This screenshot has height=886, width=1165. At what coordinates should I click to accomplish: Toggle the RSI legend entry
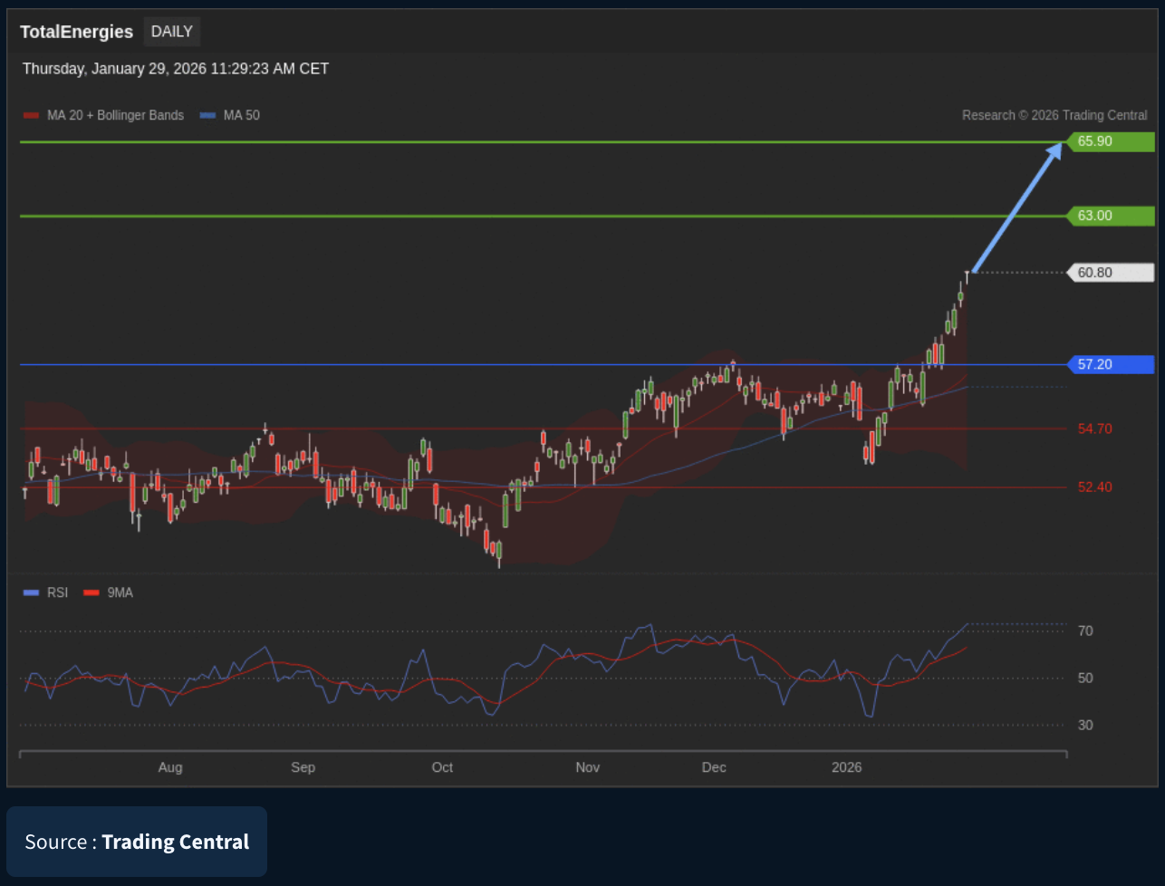coord(46,592)
